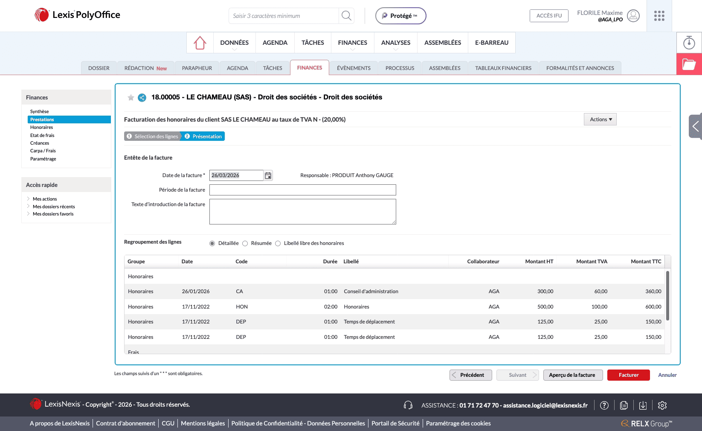702x431 pixels.
Task: Click the red Facturer button
Action: point(628,375)
